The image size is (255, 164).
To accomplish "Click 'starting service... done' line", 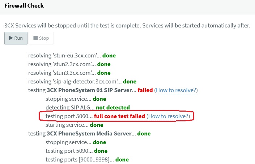I will 74,125.
